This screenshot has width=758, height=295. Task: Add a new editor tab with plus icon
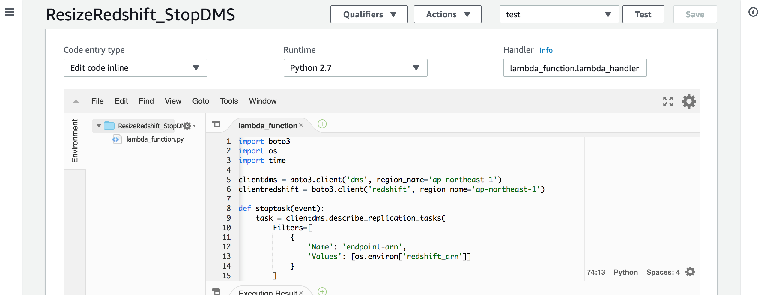pos(322,124)
